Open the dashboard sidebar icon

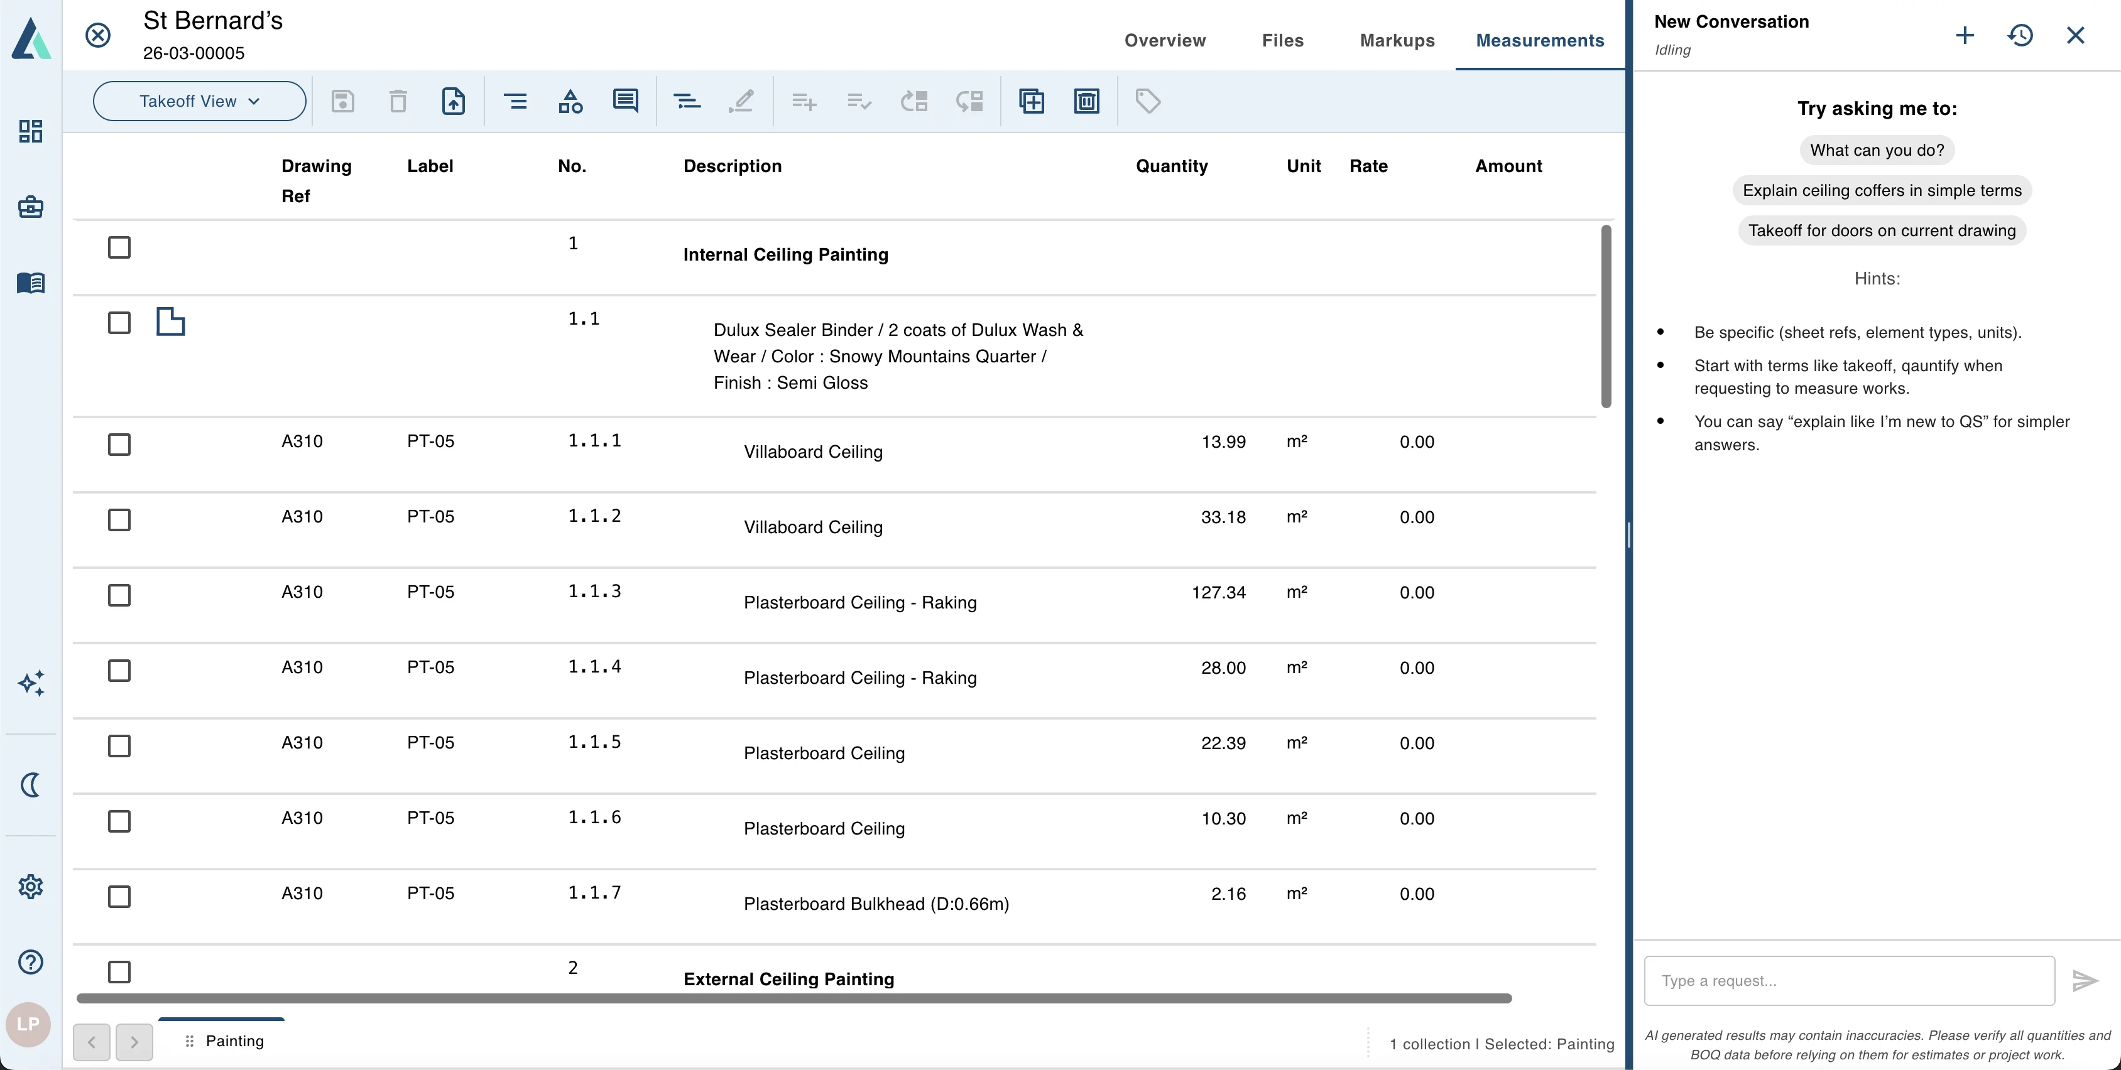coord(30,131)
